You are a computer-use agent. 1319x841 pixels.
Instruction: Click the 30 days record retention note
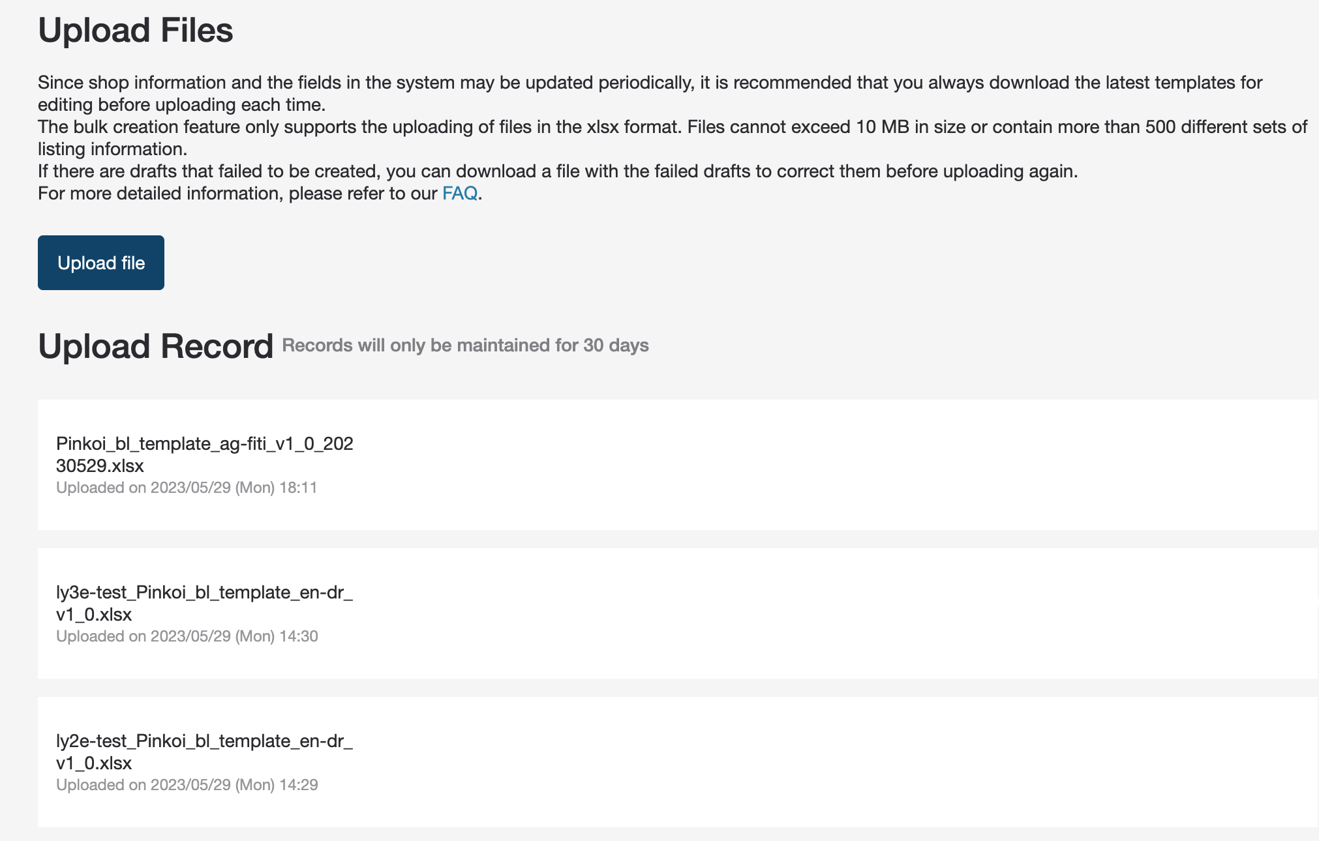[x=465, y=346]
